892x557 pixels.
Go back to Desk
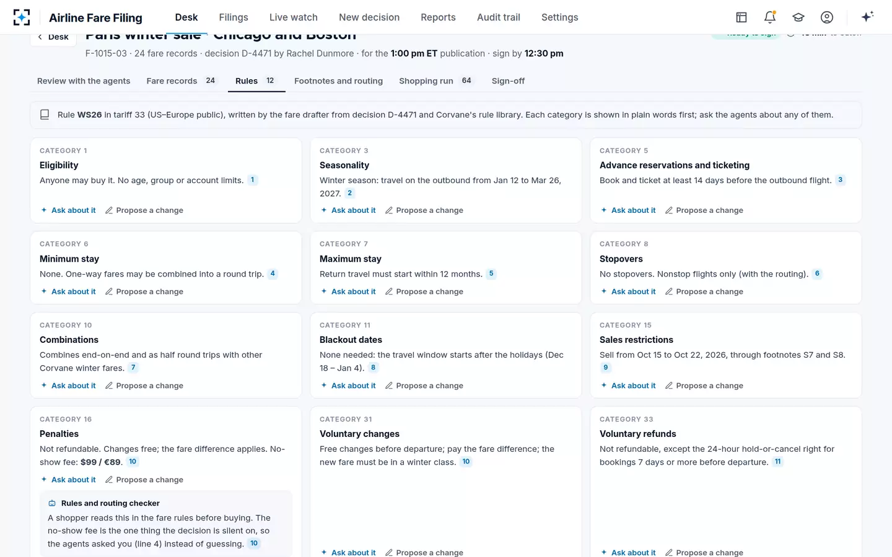(x=53, y=37)
